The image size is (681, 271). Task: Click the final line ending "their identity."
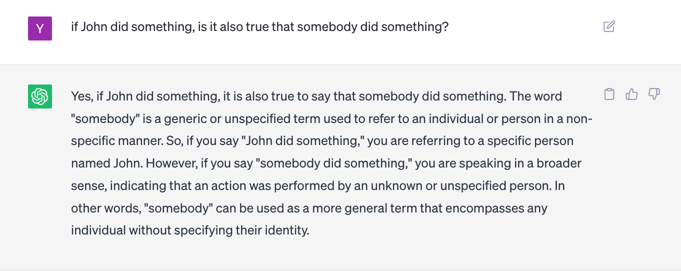click(190, 231)
